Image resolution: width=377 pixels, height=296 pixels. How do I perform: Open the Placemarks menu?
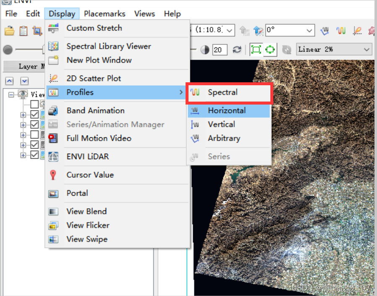105,14
